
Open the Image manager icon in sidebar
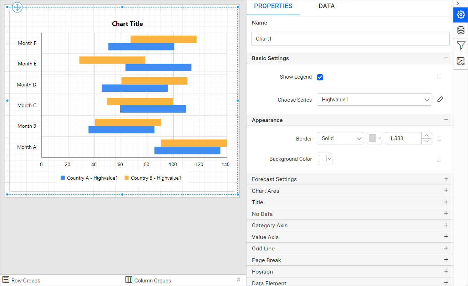(x=461, y=61)
